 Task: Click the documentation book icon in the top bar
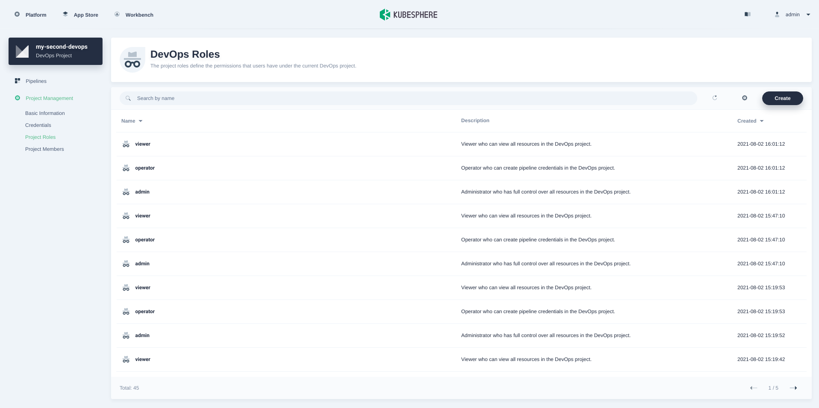pos(747,14)
